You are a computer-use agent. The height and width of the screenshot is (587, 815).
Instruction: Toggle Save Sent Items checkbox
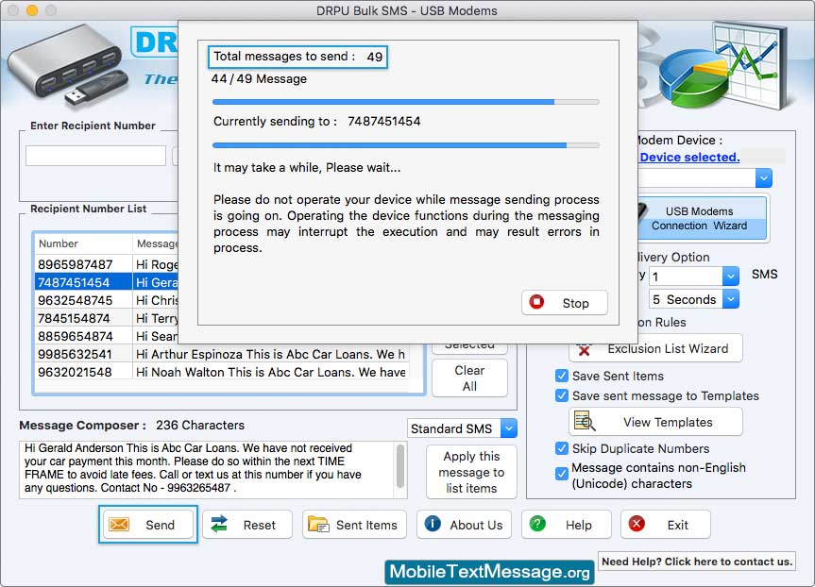(x=561, y=376)
